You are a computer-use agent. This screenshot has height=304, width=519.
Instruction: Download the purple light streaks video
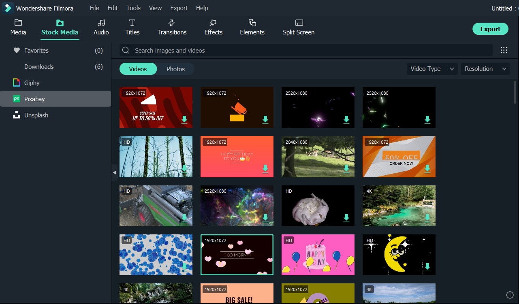tap(346, 119)
